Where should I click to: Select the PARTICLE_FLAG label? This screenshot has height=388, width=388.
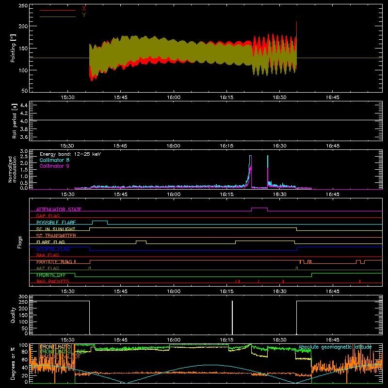click(x=54, y=262)
